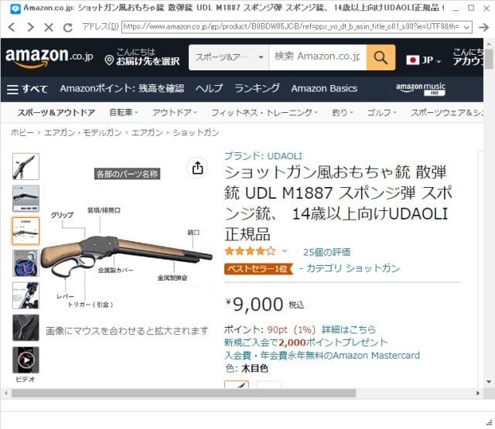The image size is (495, 429).
Task: Select the first gun product thumbnail
Action: (26, 166)
